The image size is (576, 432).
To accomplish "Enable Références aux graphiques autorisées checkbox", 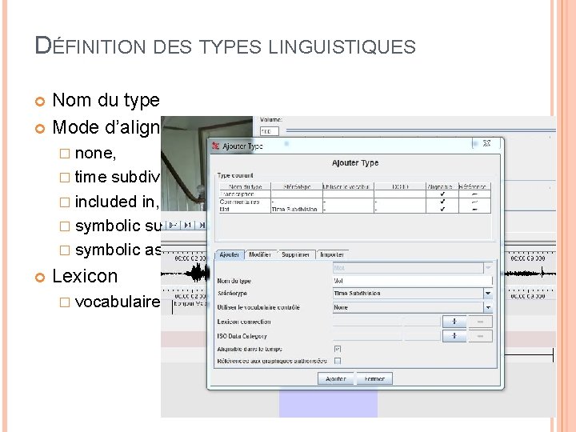I will click(338, 361).
